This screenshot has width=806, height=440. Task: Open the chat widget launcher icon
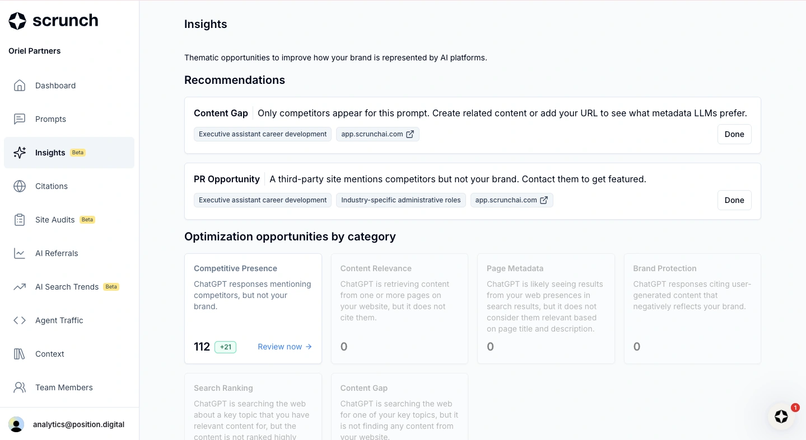[781, 417]
